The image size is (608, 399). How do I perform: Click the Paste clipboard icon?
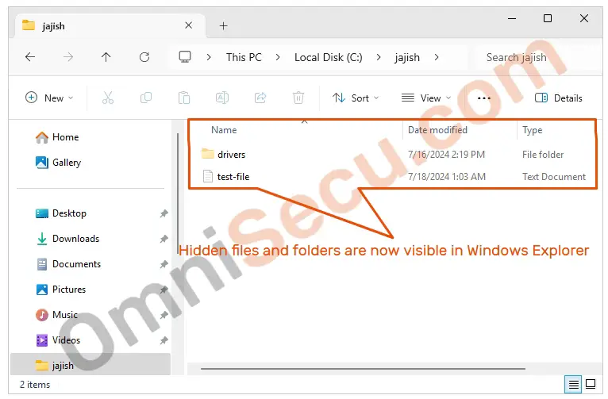click(x=184, y=98)
